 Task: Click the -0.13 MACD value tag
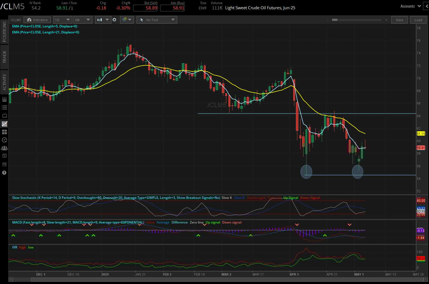click(420, 231)
